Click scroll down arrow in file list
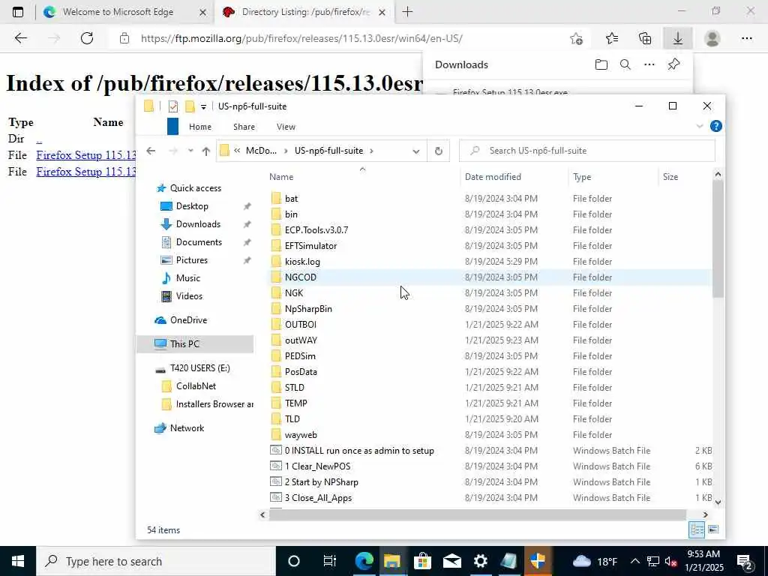 [718, 502]
